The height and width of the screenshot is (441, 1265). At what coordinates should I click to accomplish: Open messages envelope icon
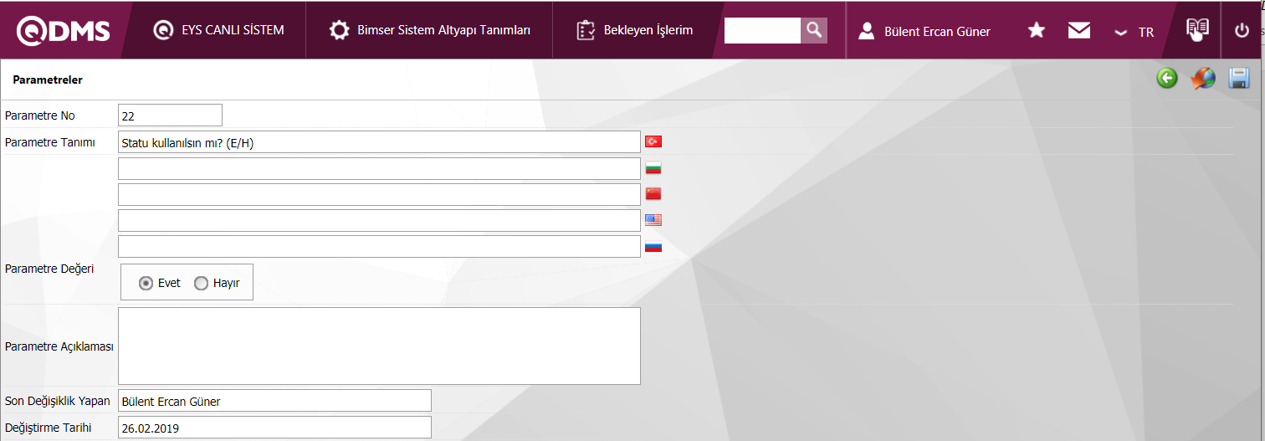(x=1079, y=31)
